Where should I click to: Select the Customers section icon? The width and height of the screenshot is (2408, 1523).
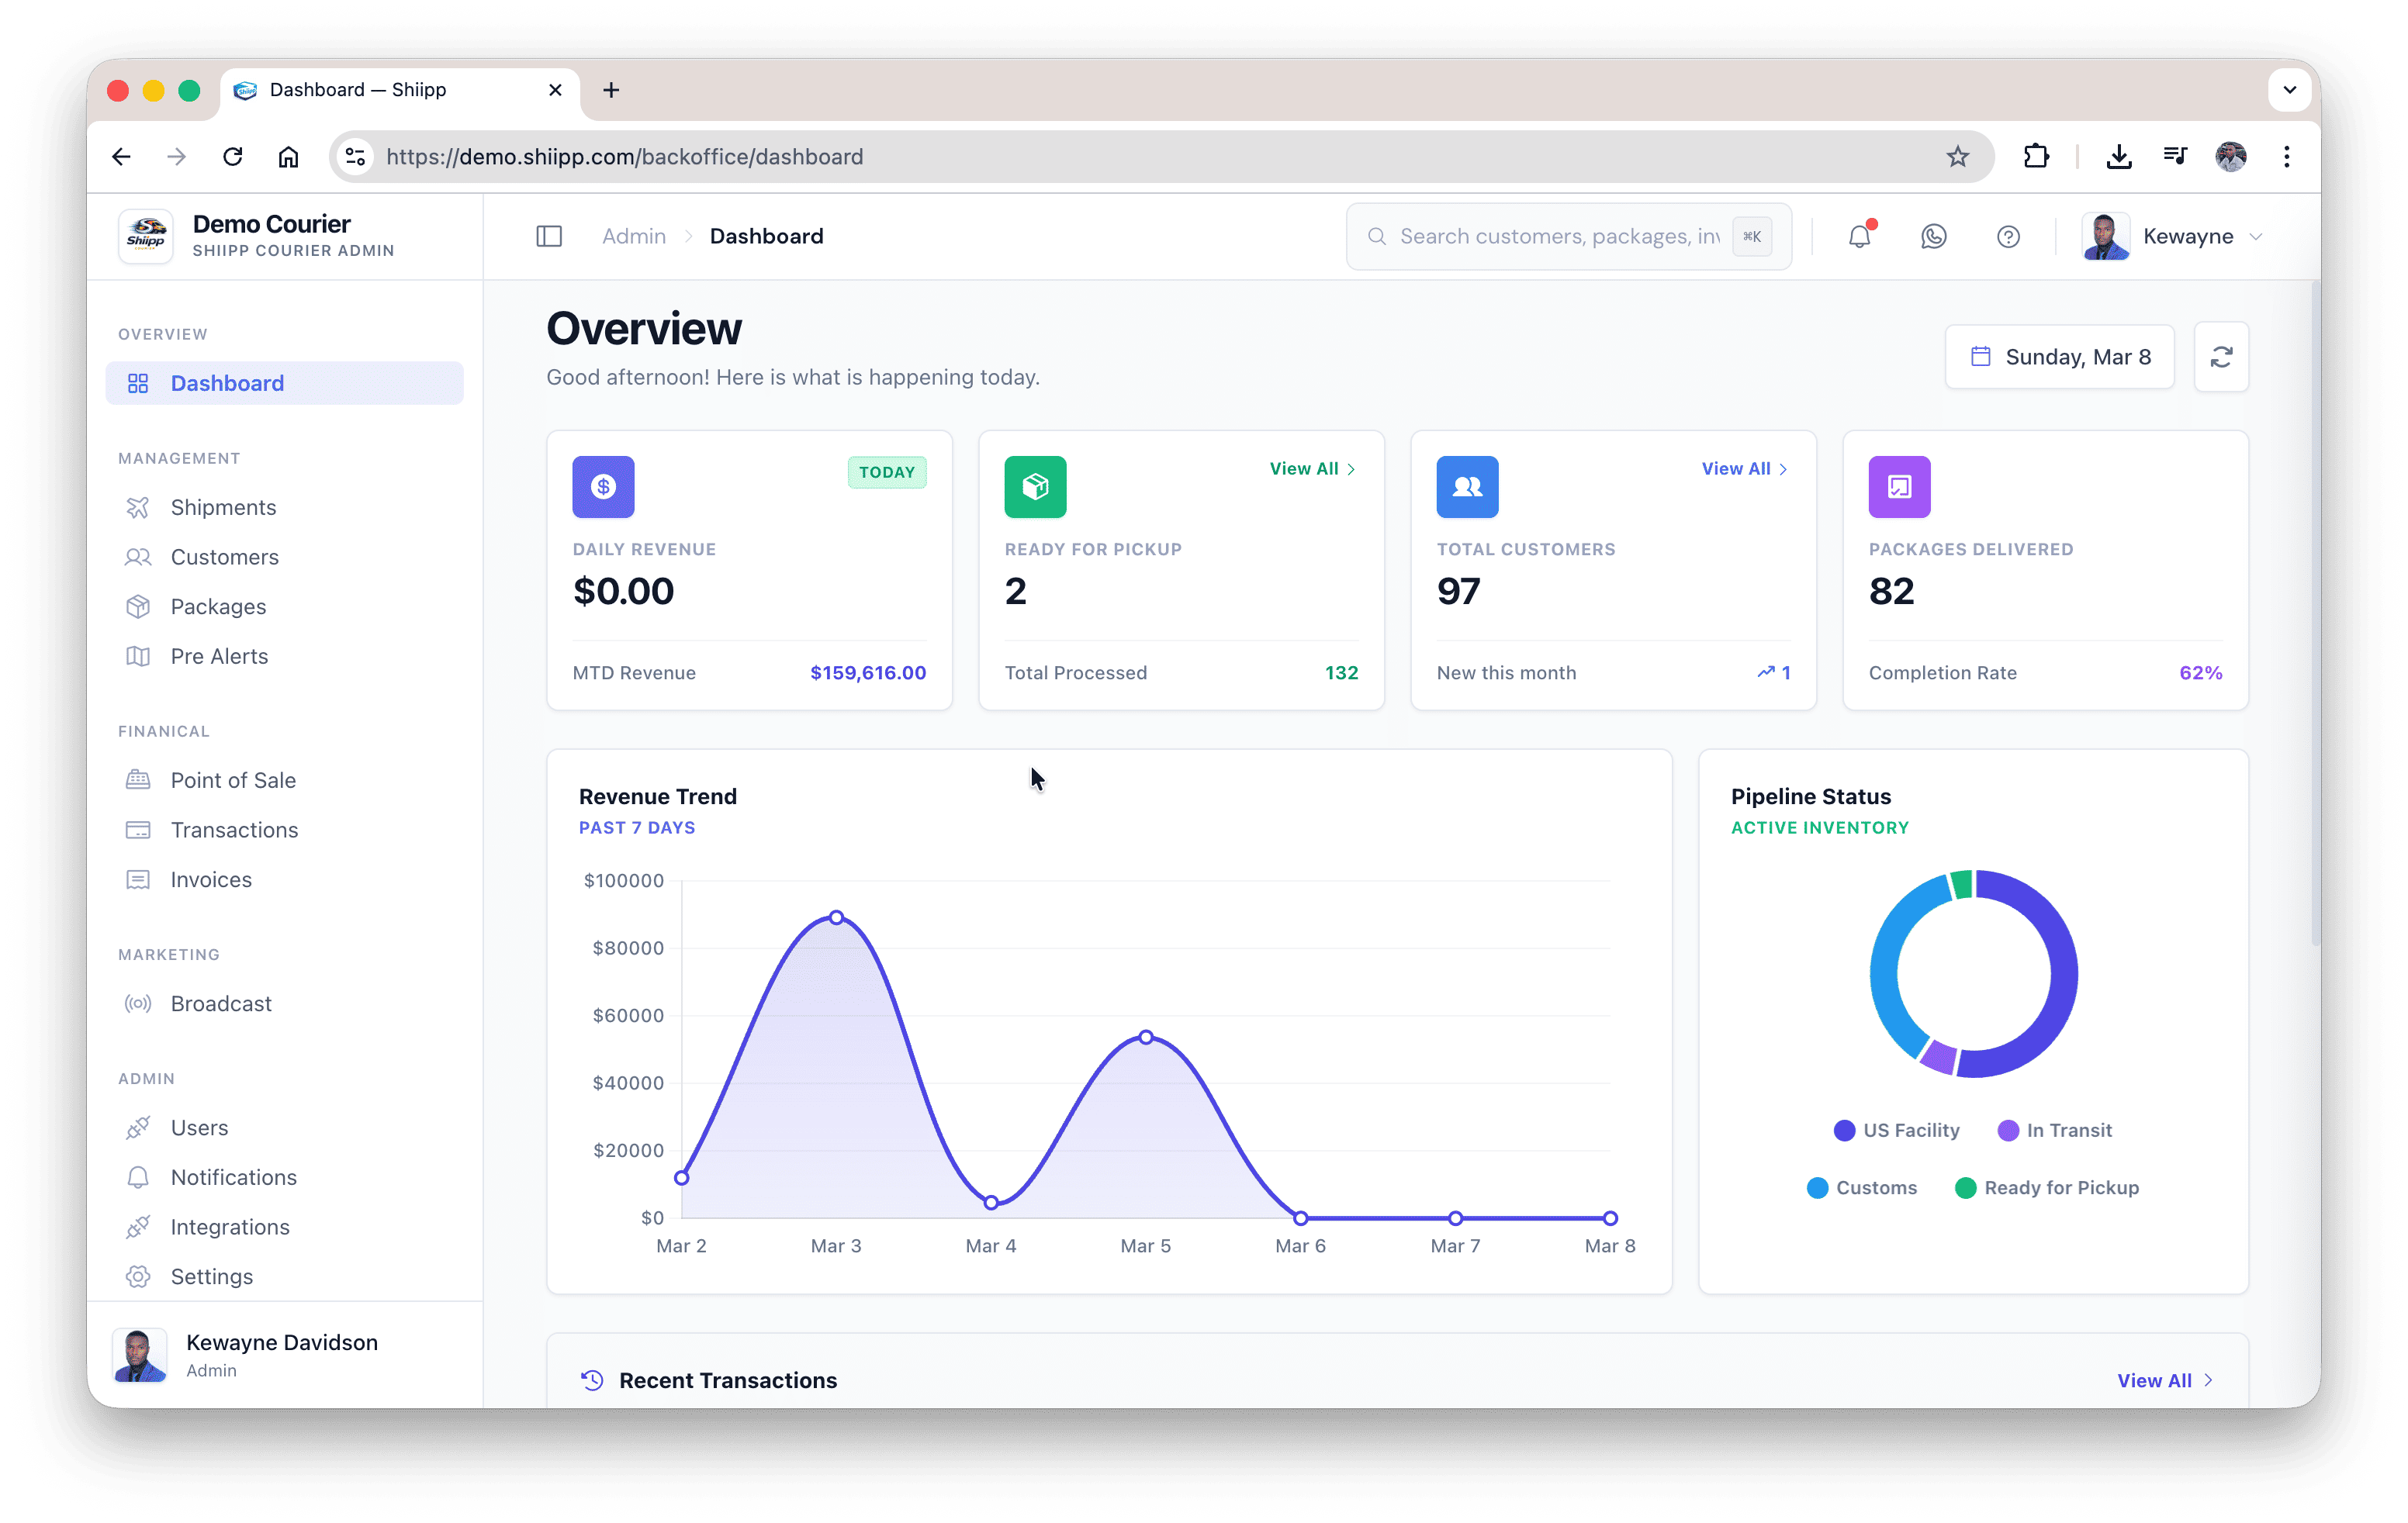pyautogui.click(x=138, y=557)
